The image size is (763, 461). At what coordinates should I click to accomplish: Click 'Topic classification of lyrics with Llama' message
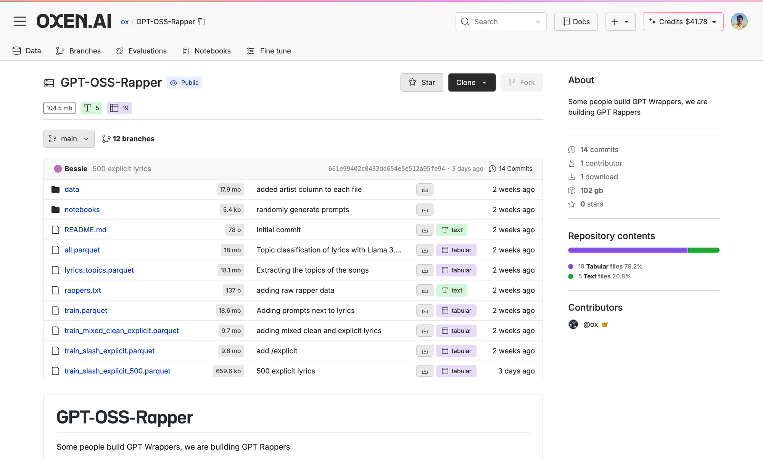pos(329,250)
